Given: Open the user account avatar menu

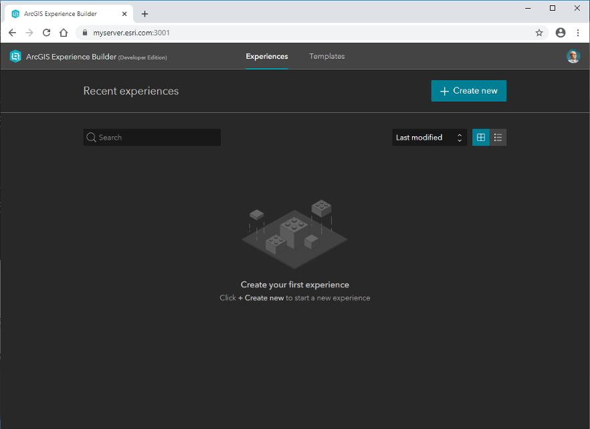Looking at the screenshot, I should (x=573, y=56).
